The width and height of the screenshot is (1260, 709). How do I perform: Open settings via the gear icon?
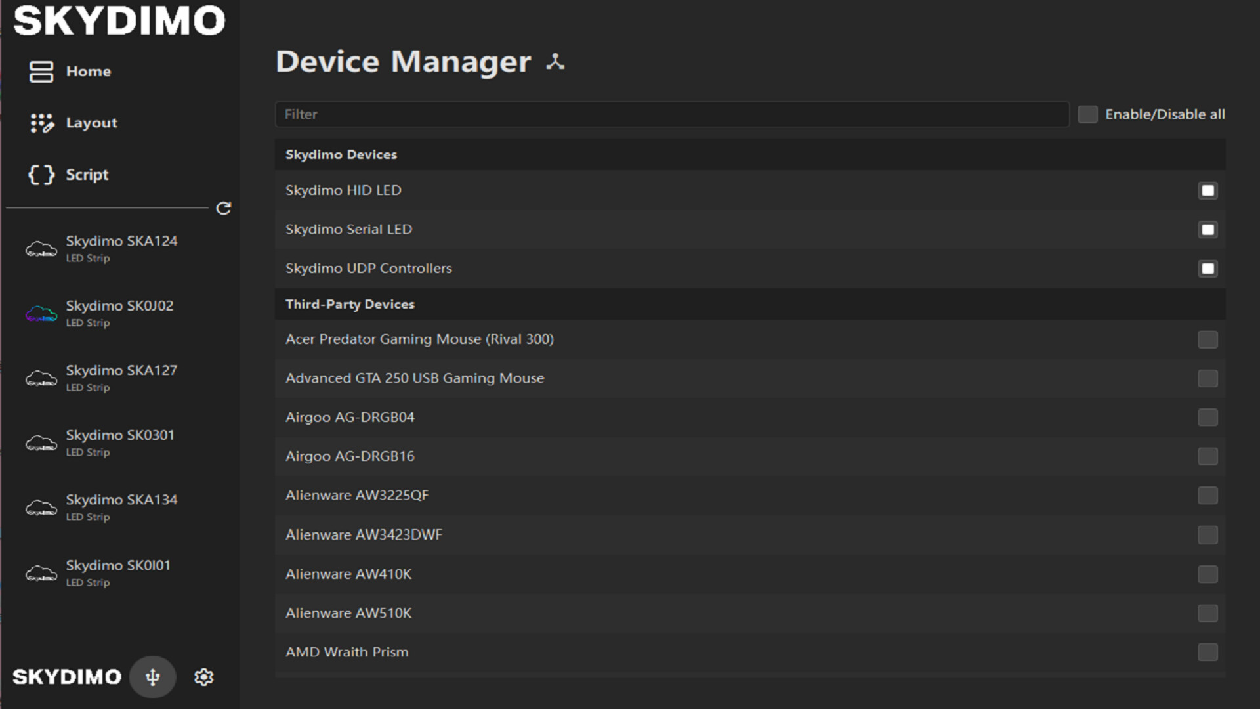[204, 676]
